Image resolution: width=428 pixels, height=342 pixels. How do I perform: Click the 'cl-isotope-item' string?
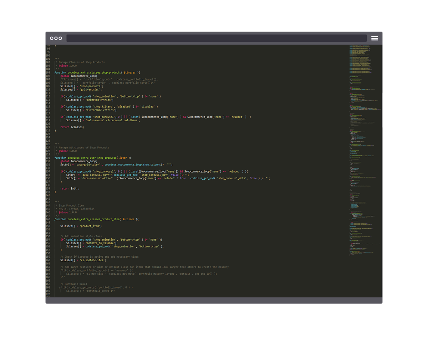tap(93, 260)
